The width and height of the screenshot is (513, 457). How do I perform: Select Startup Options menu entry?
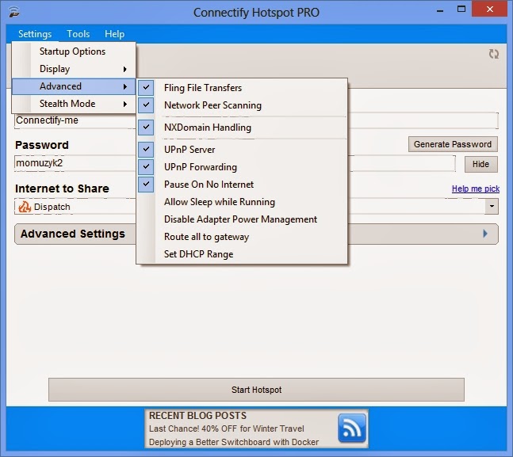pos(74,51)
